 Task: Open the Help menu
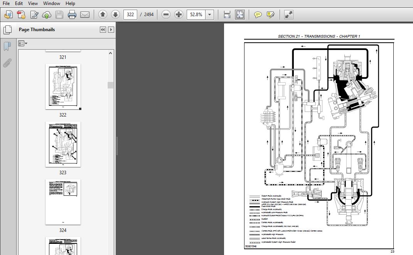coord(70,3)
